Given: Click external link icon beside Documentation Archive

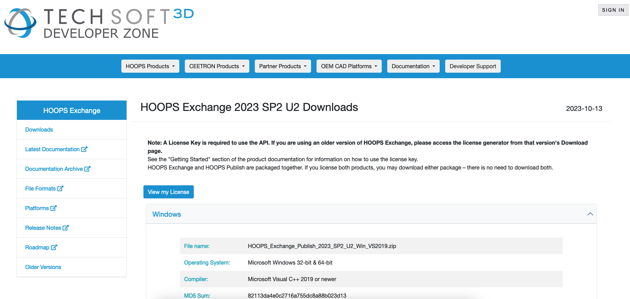Looking at the screenshot, I should (88, 169).
